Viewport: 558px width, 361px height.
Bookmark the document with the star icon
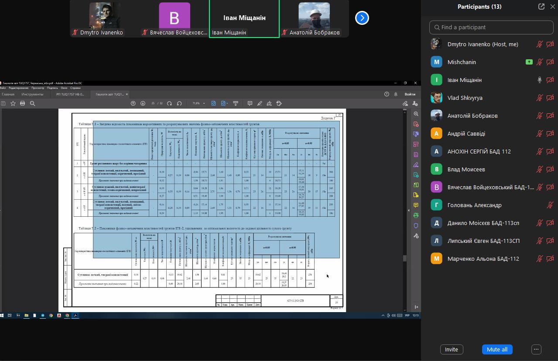[13, 103]
